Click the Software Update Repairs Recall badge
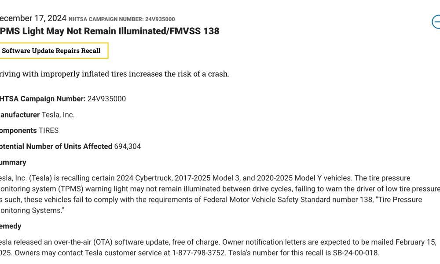The width and height of the screenshot is (440, 264). point(52,51)
